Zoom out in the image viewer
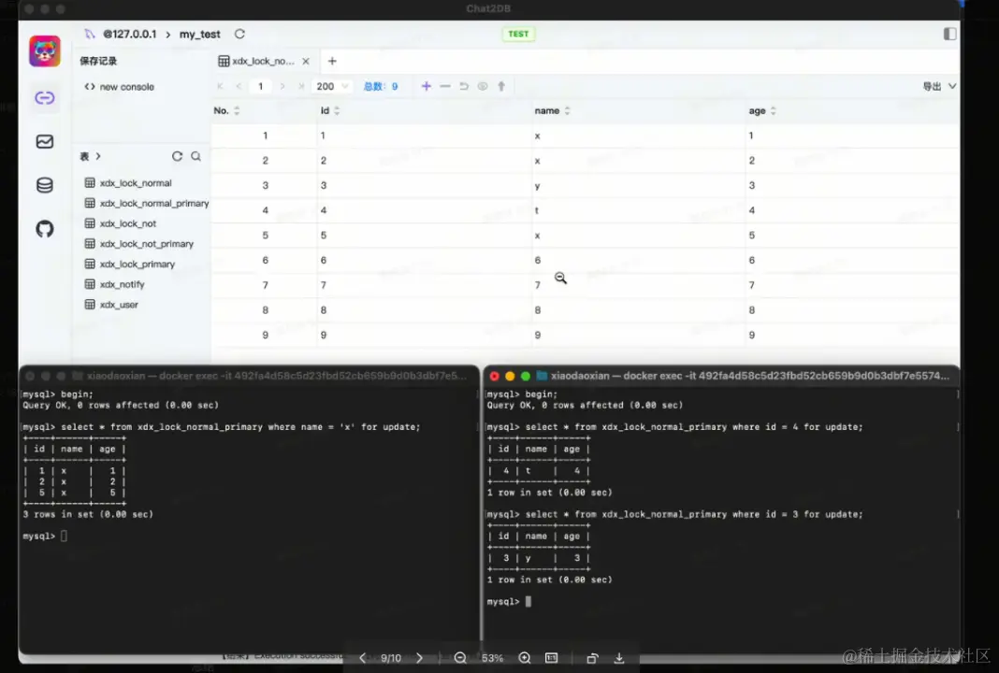The width and height of the screenshot is (999, 673). pyautogui.click(x=460, y=658)
